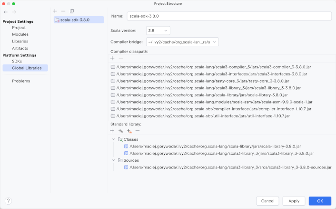This screenshot has height=209, width=336.
Task: Remove the selected global library
Action: tap(63, 11)
